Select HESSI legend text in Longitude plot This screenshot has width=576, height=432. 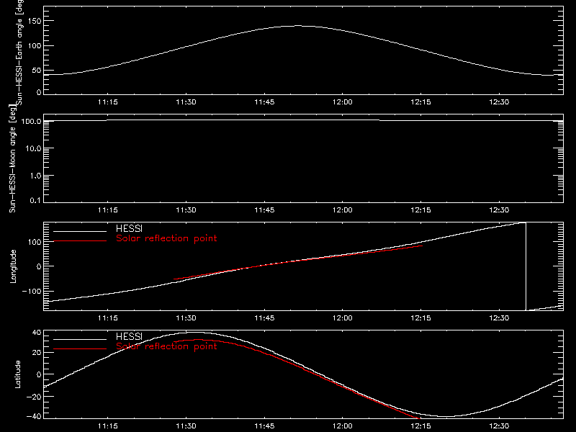coord(129,228)
